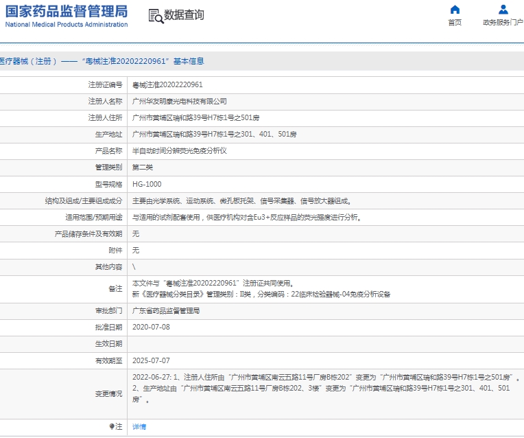Click the 批准日期 label
Viewport: 524px width, 438px height.
click(x=108, y=327)
